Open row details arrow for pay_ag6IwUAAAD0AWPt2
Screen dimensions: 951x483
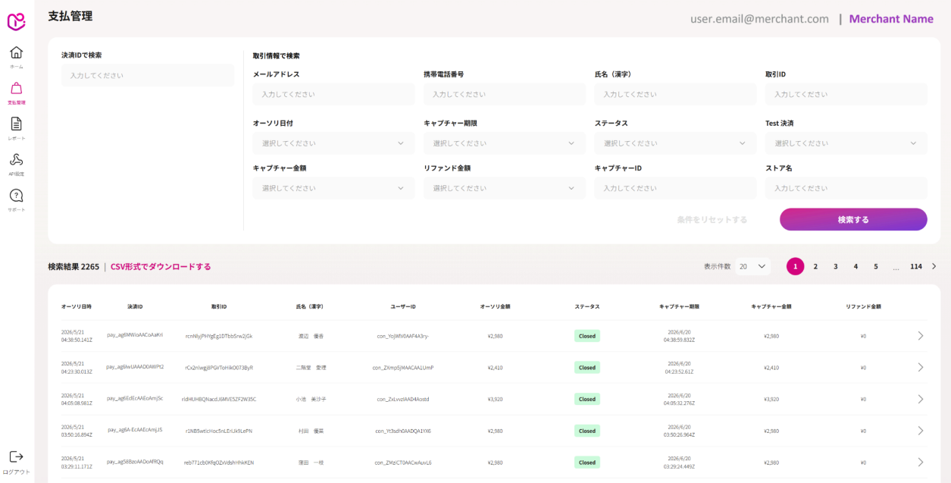(921, 368)
